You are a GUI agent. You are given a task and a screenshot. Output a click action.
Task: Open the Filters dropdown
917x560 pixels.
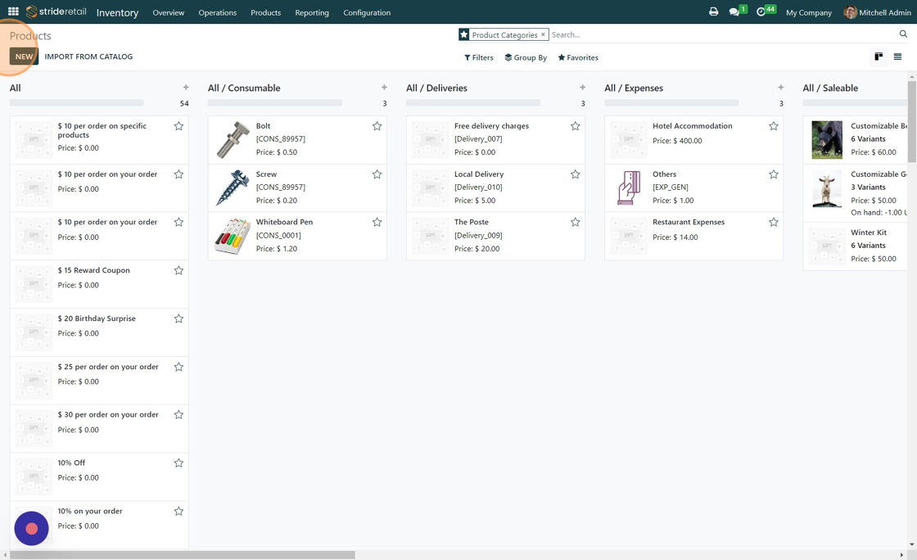[x=478, y=57]
